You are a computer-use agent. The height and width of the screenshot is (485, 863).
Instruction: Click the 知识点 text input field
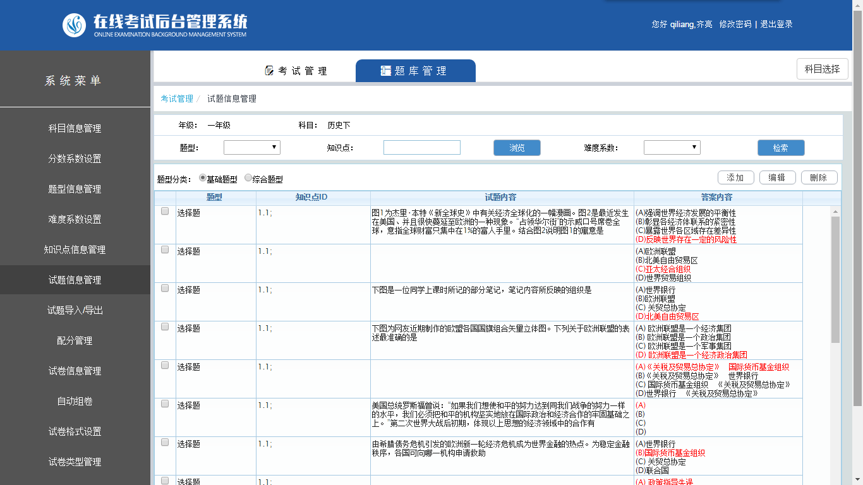(421, 148)
